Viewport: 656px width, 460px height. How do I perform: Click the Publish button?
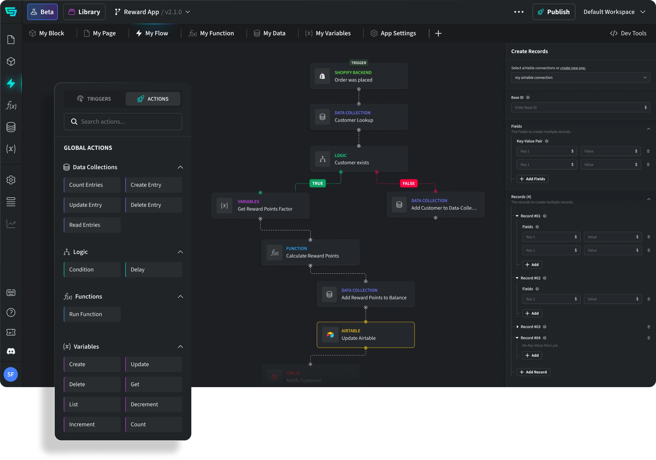[x=554, y=12]
